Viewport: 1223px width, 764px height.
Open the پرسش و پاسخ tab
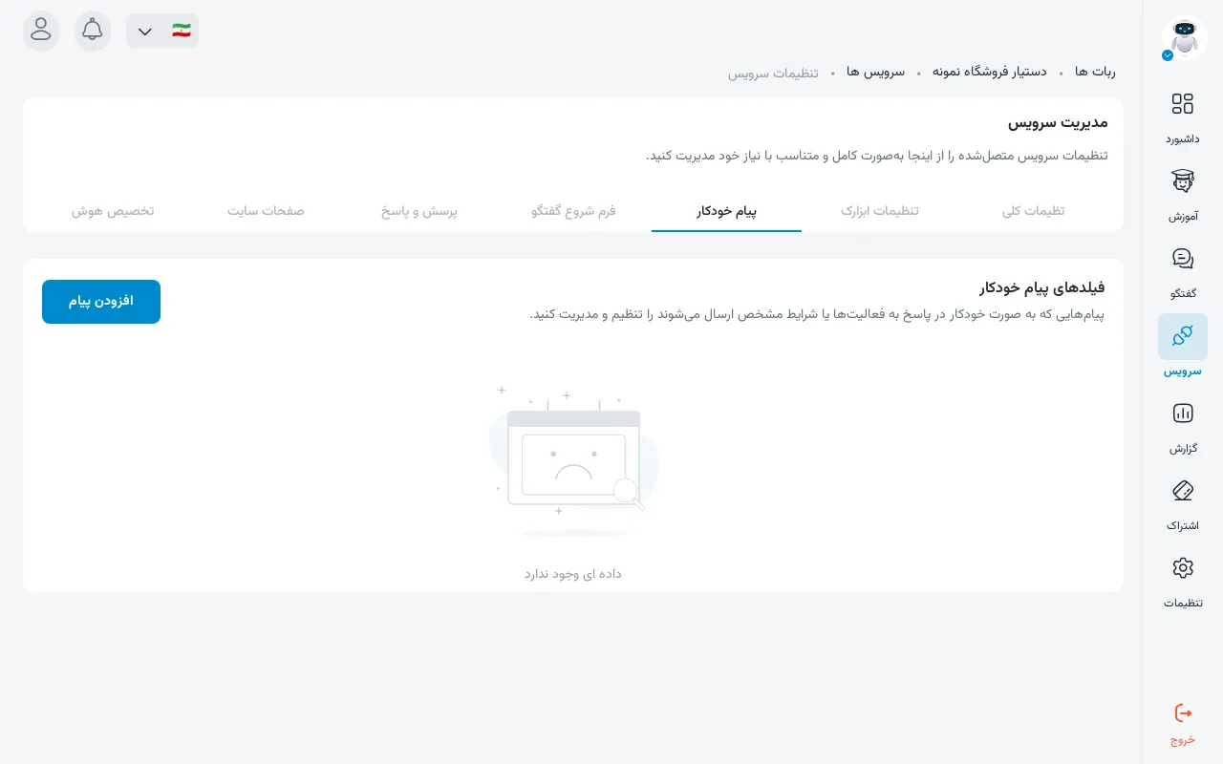(x=419, y=210)
